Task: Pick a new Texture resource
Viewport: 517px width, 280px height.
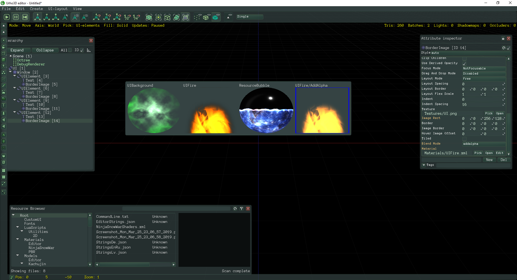Action: 489,114
